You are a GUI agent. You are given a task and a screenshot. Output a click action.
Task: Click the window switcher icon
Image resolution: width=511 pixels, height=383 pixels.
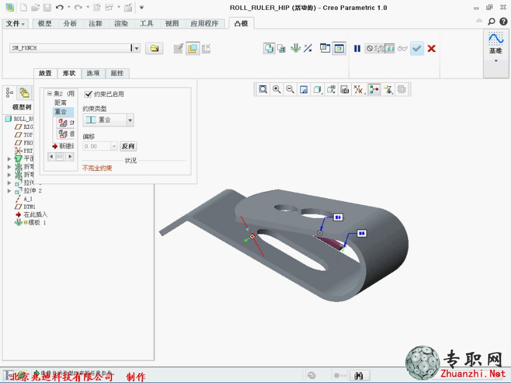pos(109,8)
